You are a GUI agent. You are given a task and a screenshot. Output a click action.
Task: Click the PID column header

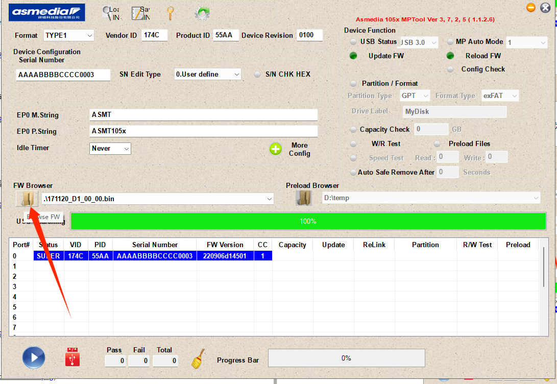click(x=100, y=245)
